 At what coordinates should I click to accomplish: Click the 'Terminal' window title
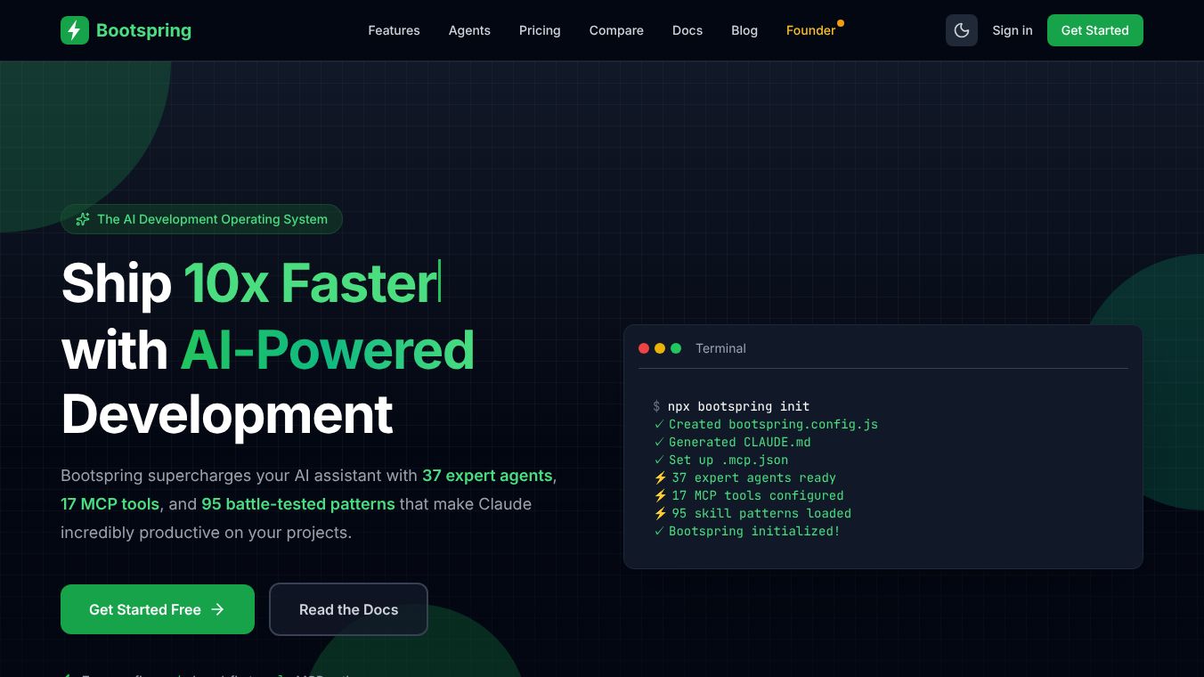(x=720, y=348)
